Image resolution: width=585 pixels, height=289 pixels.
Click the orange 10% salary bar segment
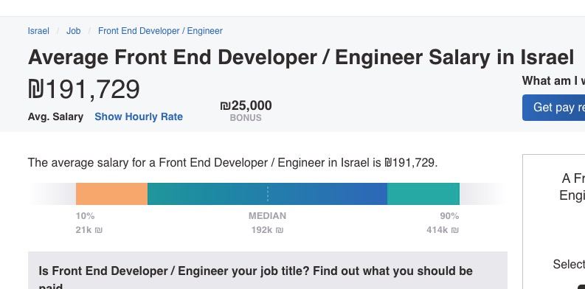tap(111, 194)
